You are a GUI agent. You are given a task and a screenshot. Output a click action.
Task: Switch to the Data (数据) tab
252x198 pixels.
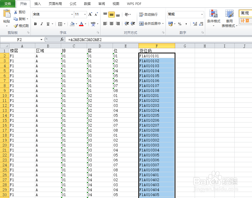[x=87, y=4]
